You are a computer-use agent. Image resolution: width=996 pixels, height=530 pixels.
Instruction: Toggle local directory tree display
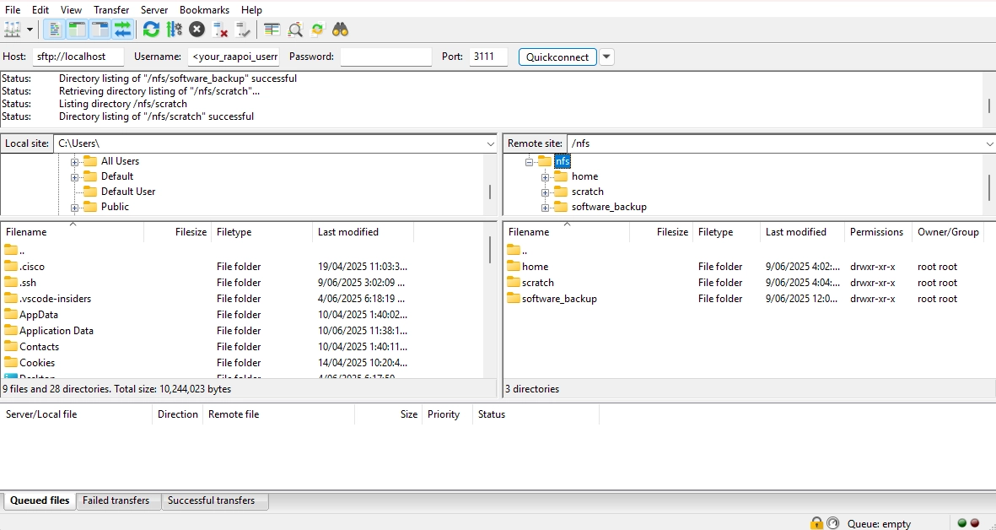pyautogui.click(x=78, y=30)
